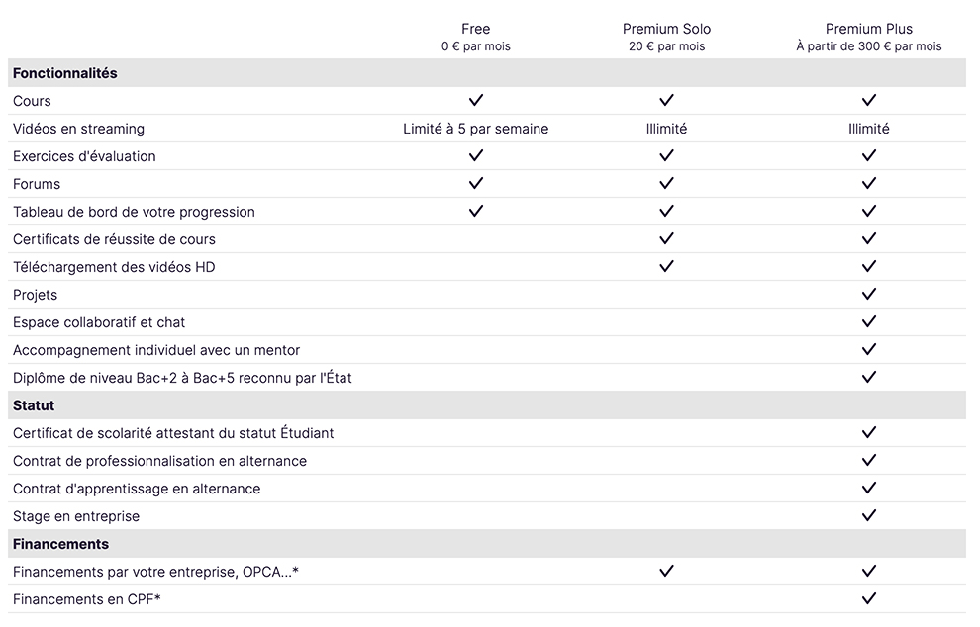Select the Premium Solo plan header

pos(666,29)
